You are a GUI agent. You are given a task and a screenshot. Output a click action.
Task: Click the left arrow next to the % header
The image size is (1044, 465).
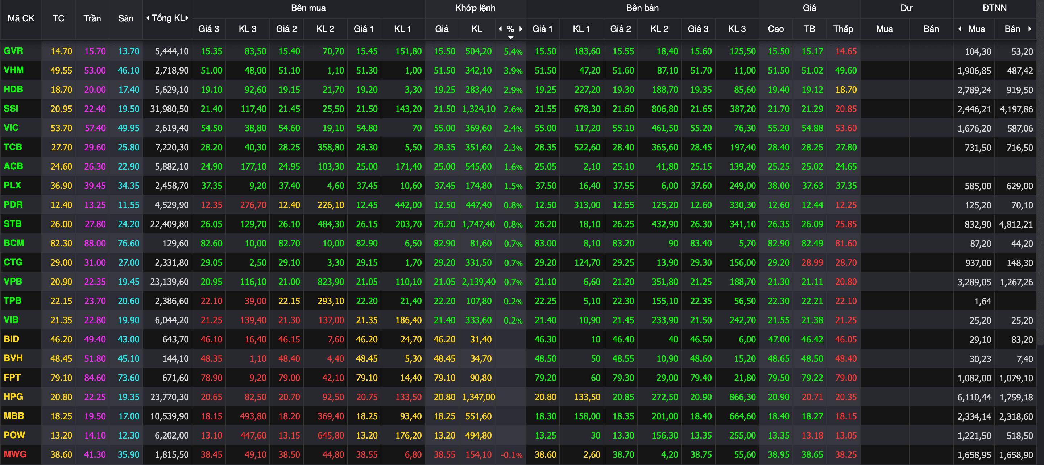500,29
